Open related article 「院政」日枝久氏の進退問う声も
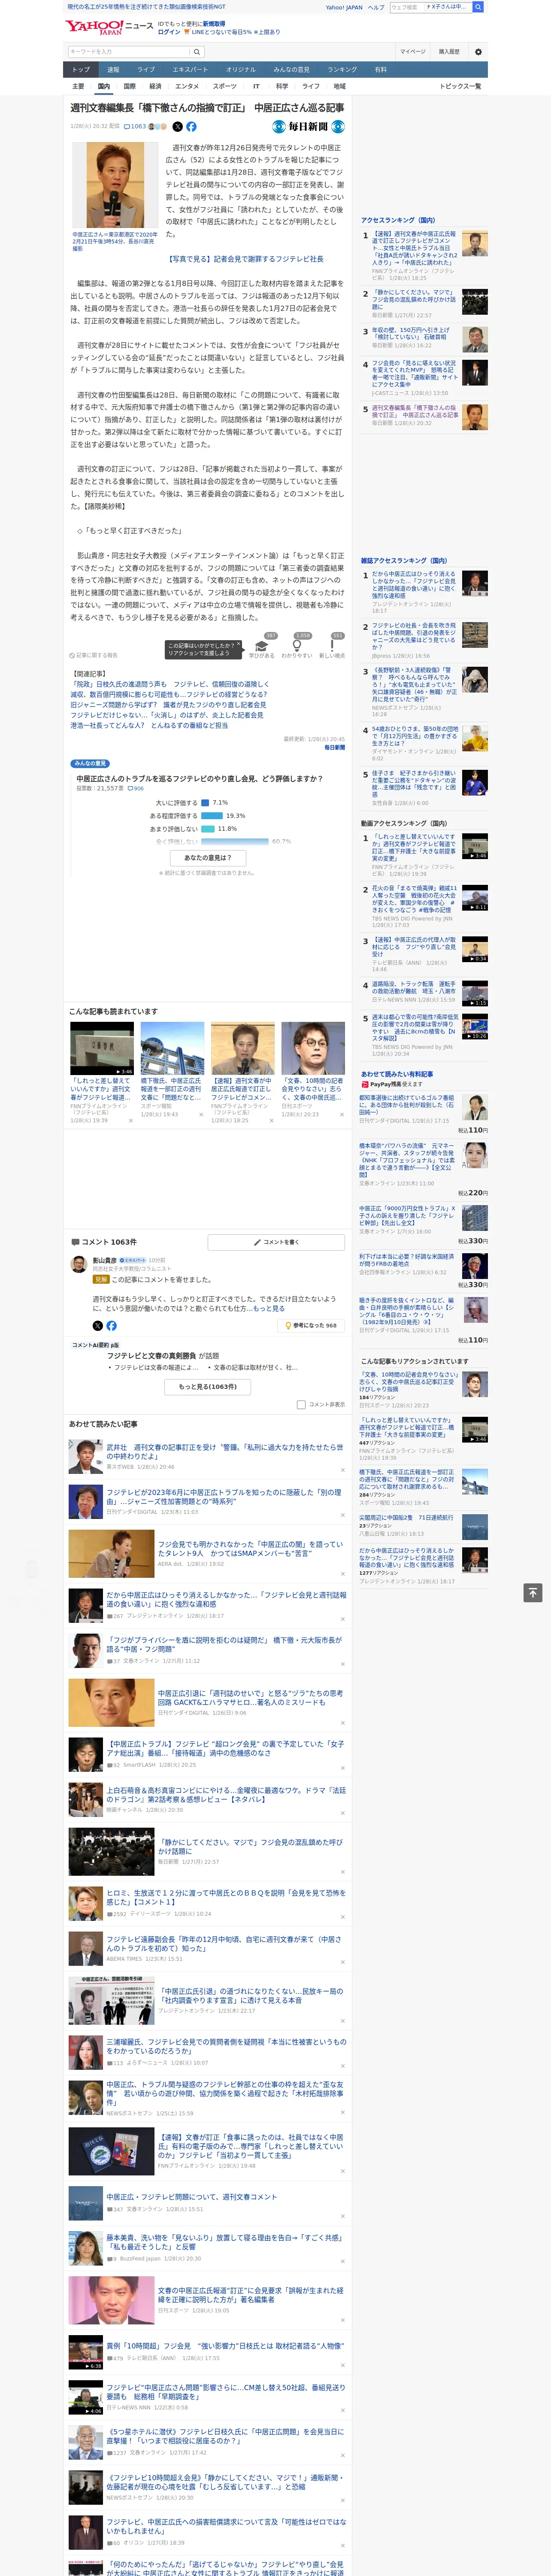 pyautogui.click(x=169, y=684)
